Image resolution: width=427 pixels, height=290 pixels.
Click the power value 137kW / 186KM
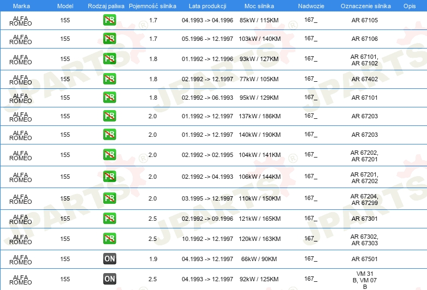[x=259, y=116]
